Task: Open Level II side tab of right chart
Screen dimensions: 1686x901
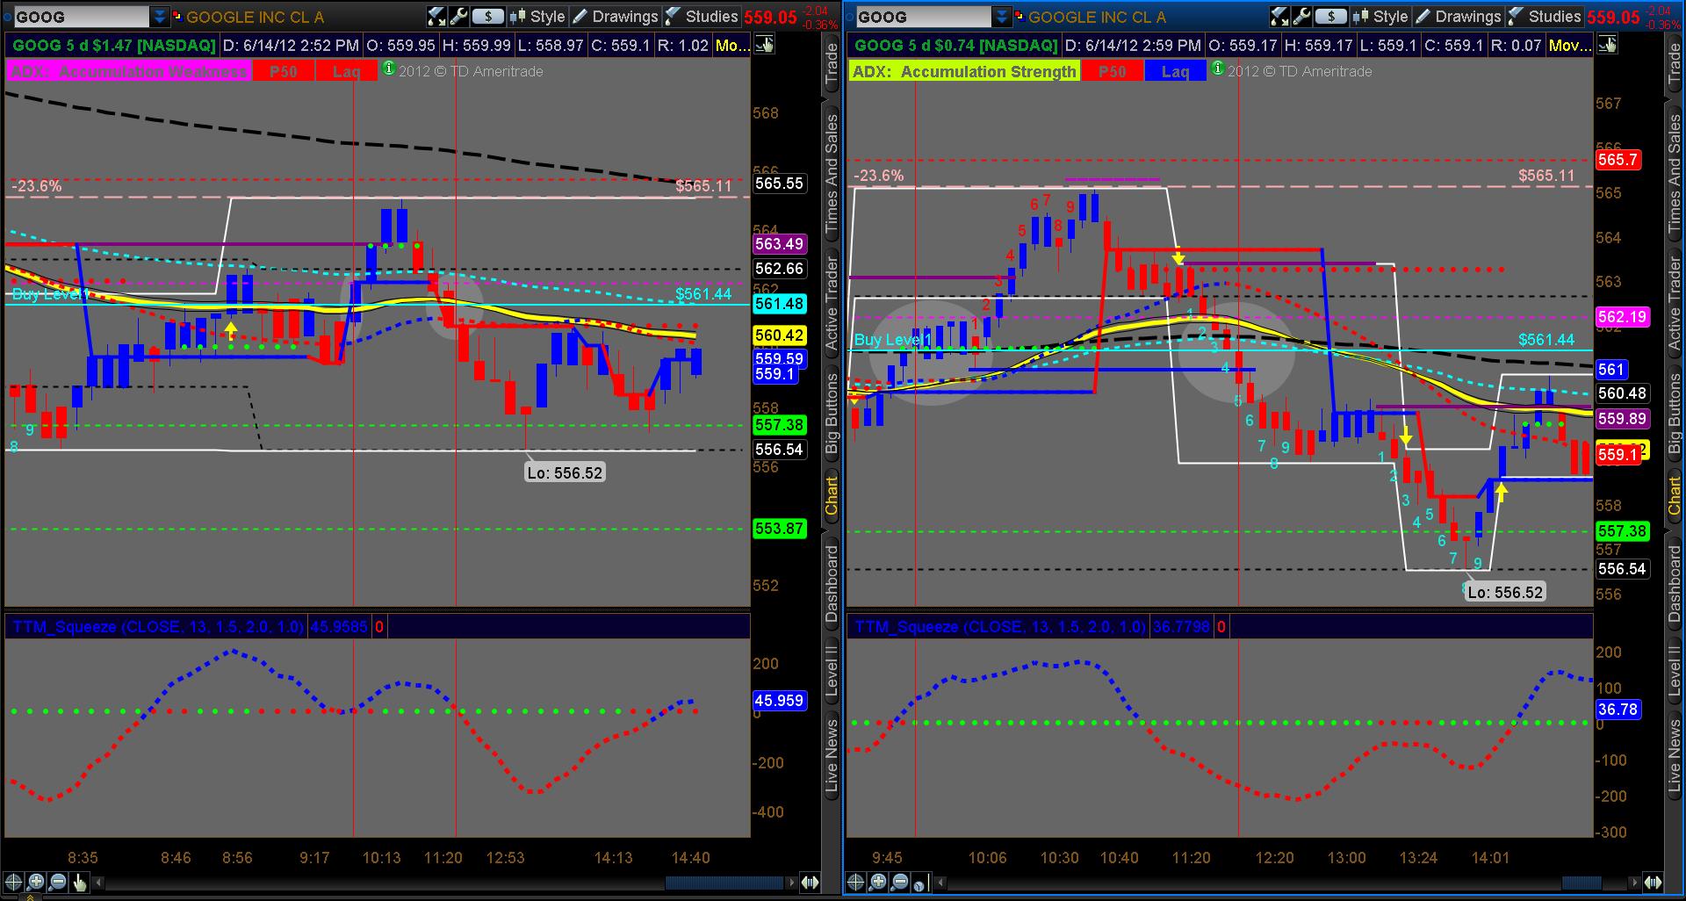Action: pyautogui.click(x=1674, y=672)
